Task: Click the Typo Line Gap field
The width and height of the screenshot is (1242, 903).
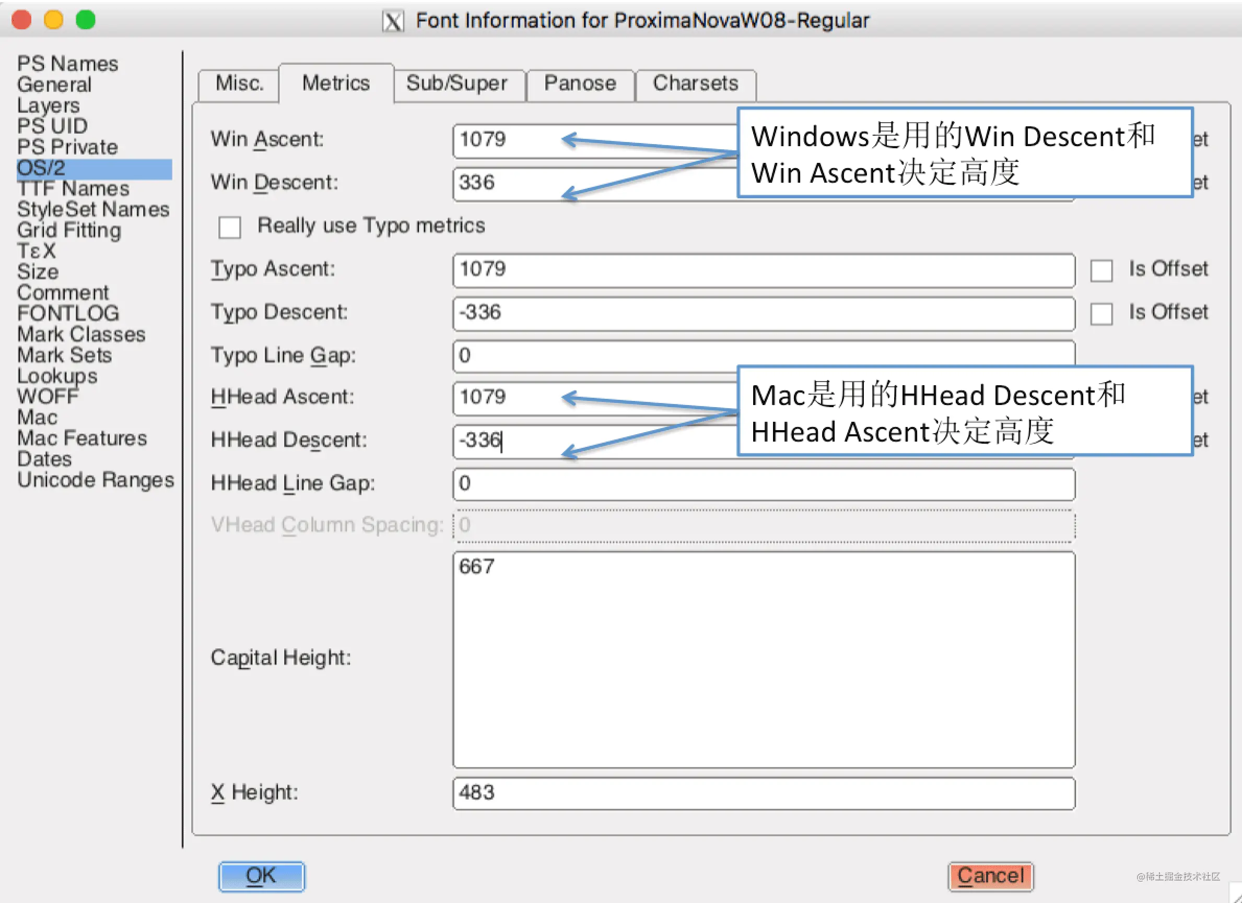Action: (x=764, y=357)
